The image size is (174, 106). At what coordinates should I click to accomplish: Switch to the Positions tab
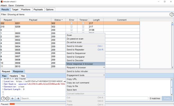[x=26, y=10]
